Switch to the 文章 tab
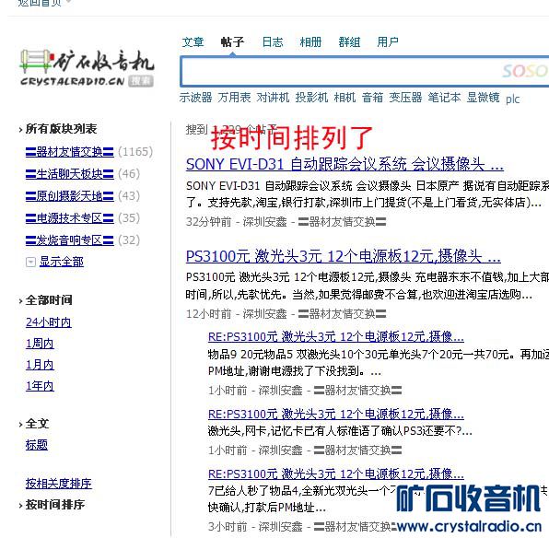Viewport: 549px width, 538px height. (193, 42)
